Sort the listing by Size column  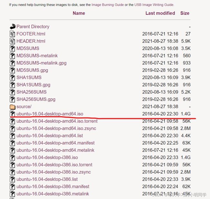pos(185,13)
